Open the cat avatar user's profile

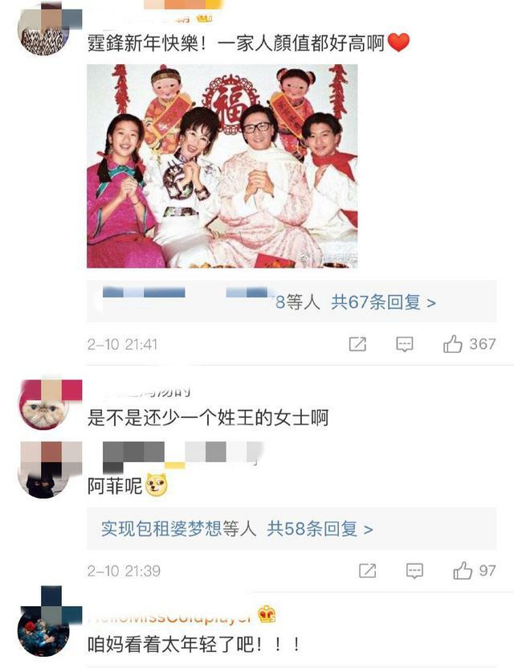coord(43,405)
